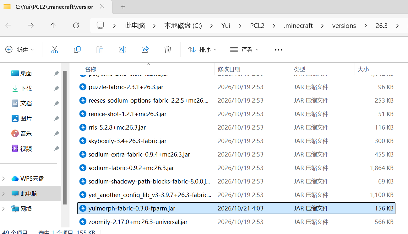Open the 排序 sort dropdown
408x234 pixels.
click(203, 50)
